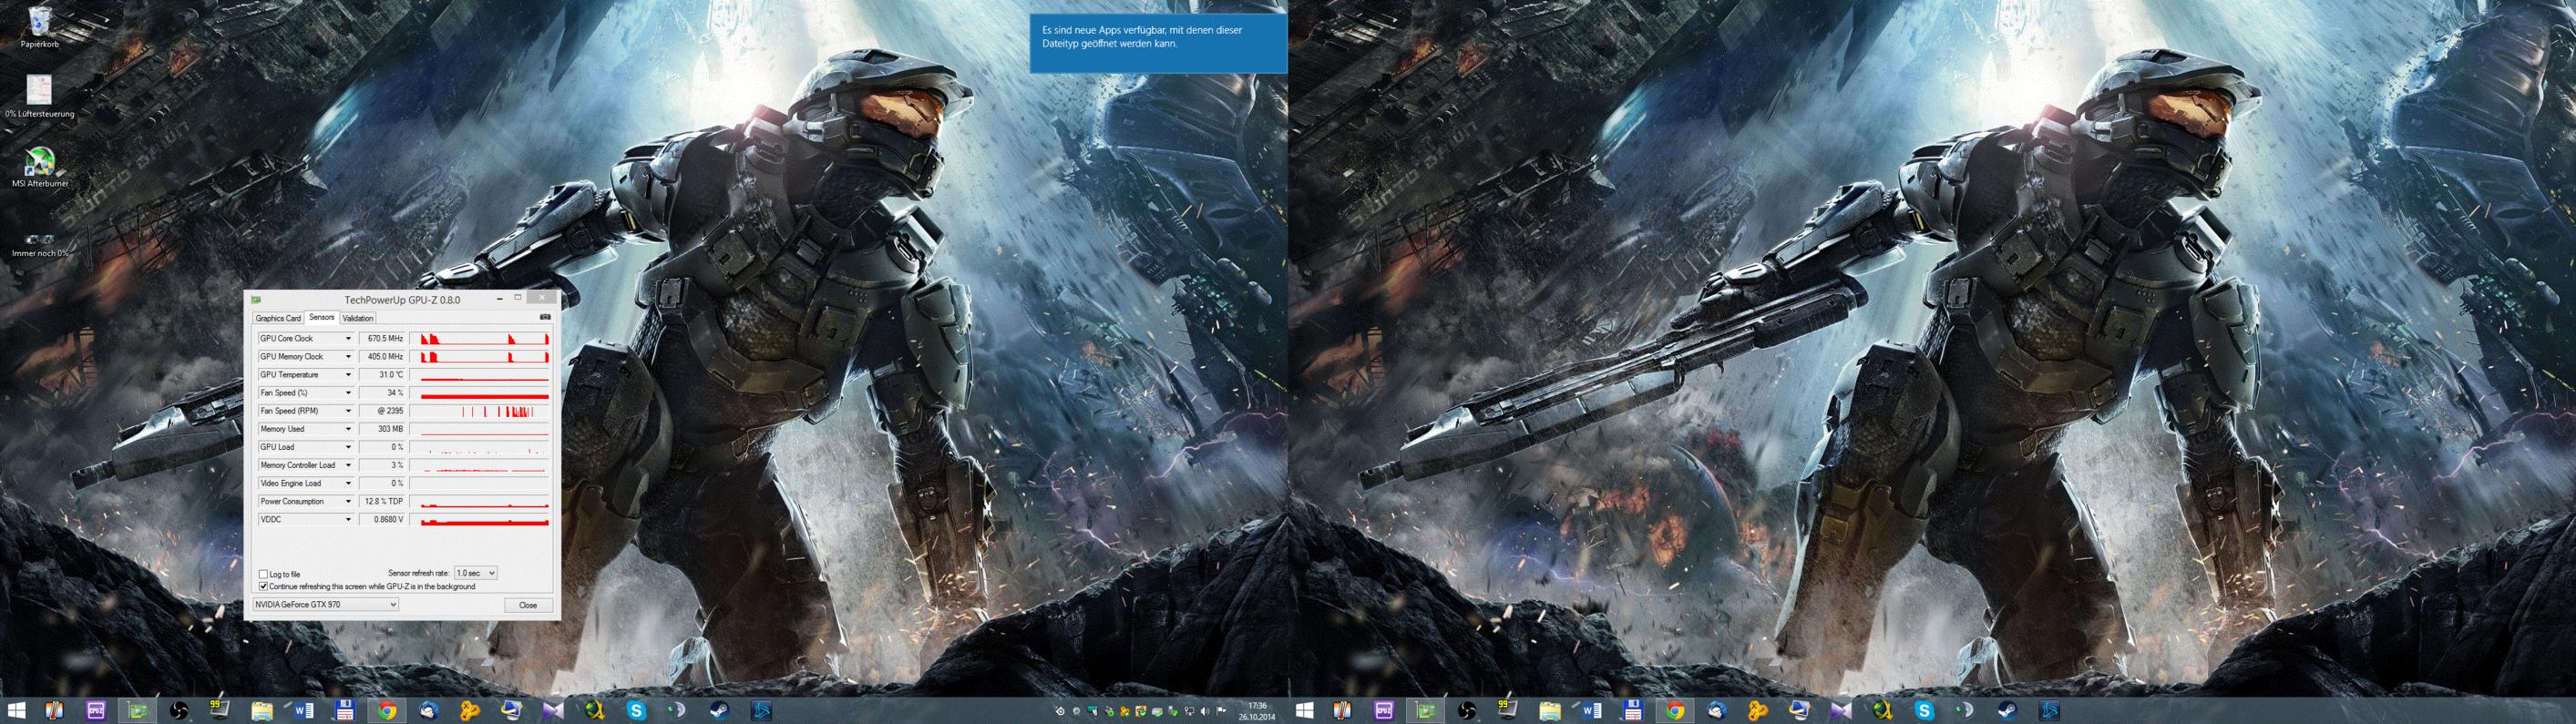Launch OBS on the right monitor taskbar
This screenshot has height=724, width=2576.
coord(1467,710)
